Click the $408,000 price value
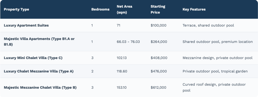258x97 pixels. coord(159,58)
